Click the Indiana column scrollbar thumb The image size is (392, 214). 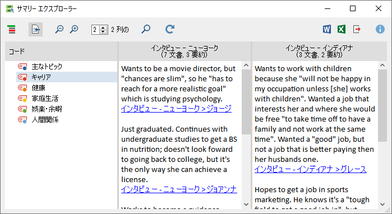[x=382, y=106]
